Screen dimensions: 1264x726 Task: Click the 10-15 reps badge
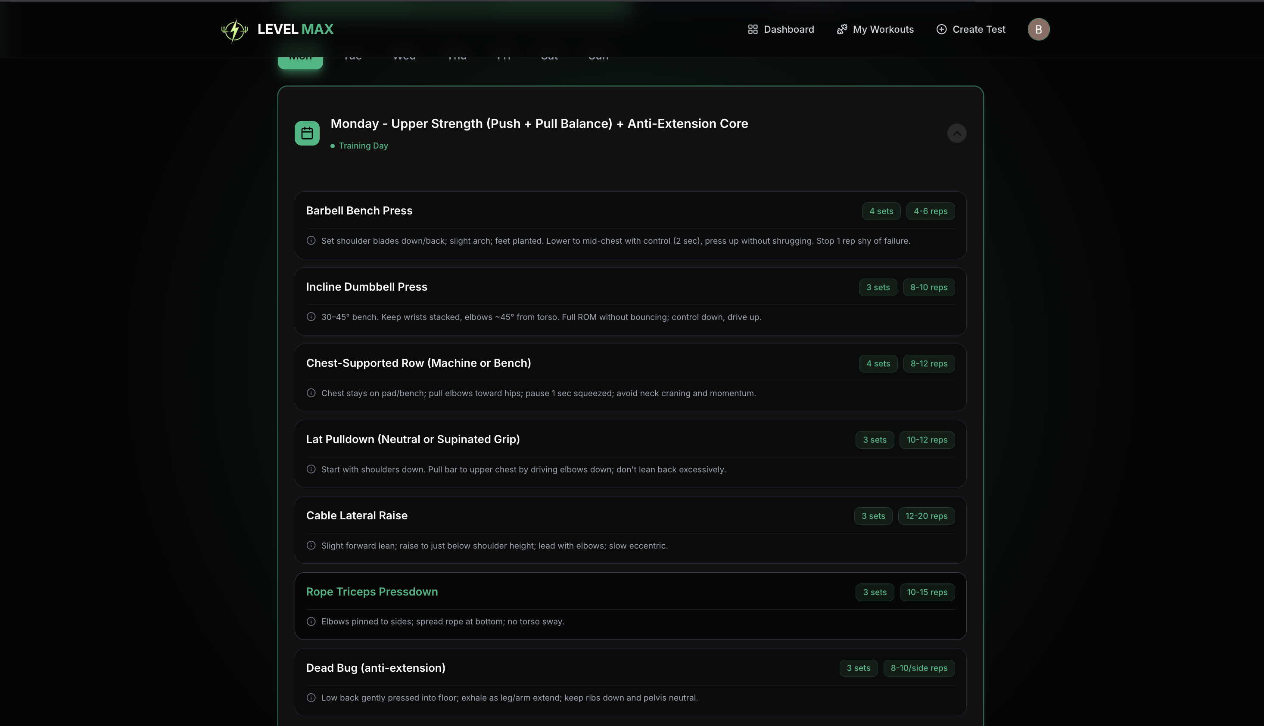coord(927,593)
